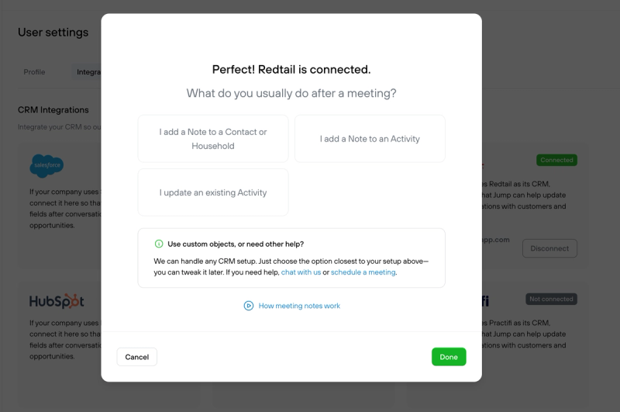Open "How meeting notes work" video link
Viewport: 620px width, 412px height.
[299, 306]
